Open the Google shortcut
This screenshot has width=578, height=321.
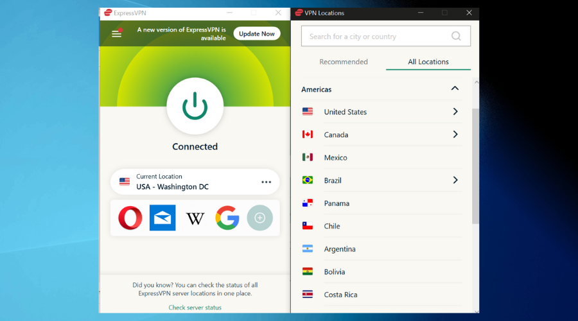click(227, 218)
